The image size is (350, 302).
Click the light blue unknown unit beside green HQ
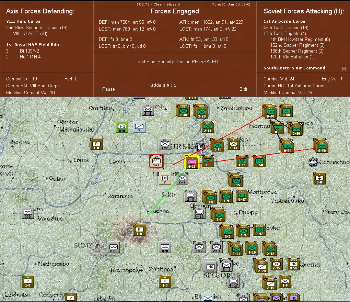coord(139,127)
